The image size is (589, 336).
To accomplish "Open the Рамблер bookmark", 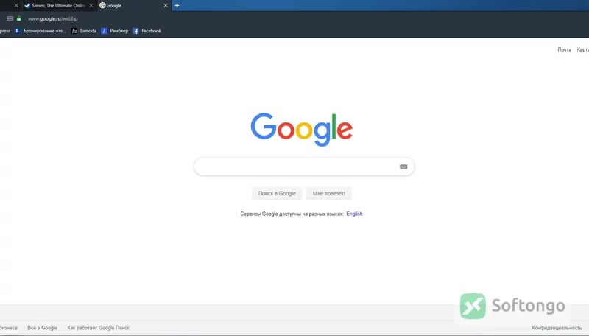I will pos(115,31).
